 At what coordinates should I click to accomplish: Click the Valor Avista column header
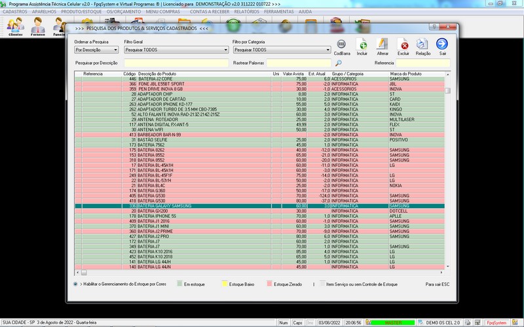pyautogui.click(x=293, y=74)
